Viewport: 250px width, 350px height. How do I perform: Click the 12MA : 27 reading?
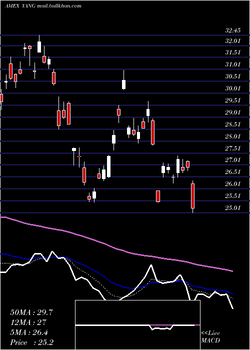click(28, 322)
